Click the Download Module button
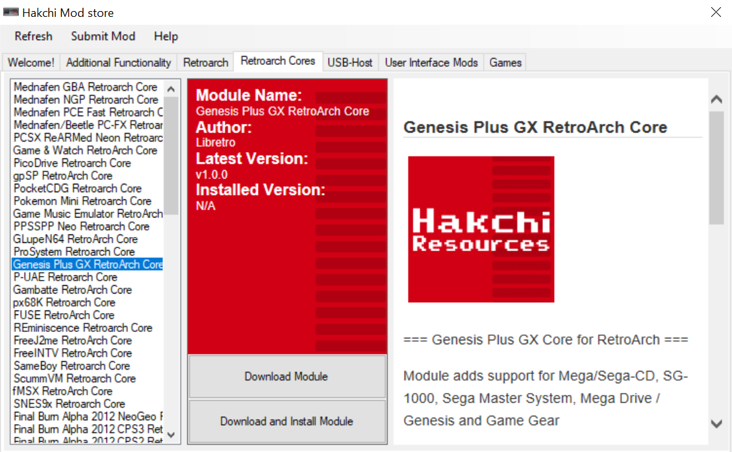This screenshot has height=452, width=732. point(286,377)
